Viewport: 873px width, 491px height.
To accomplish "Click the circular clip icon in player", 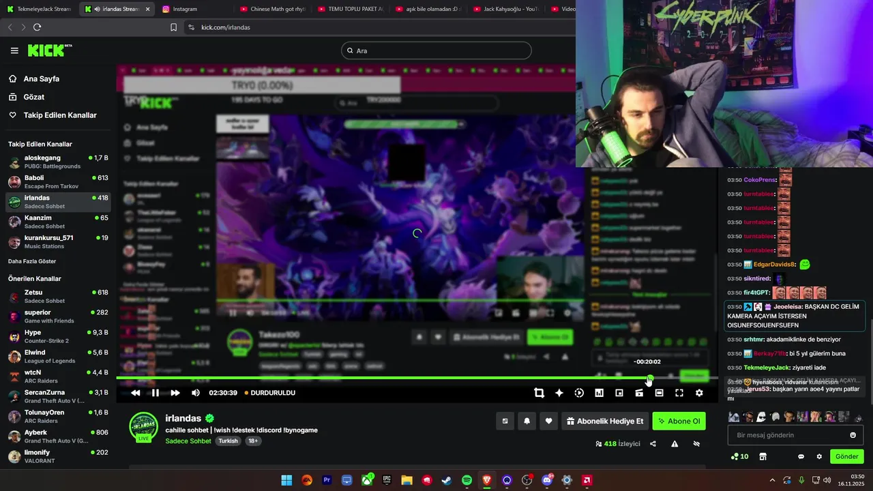I will tap(579, 393).
